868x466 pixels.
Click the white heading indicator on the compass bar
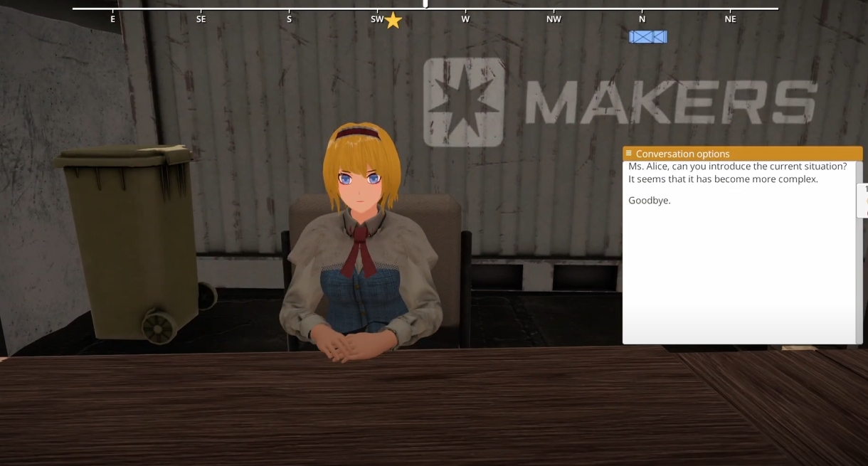[x=425, y=4]
